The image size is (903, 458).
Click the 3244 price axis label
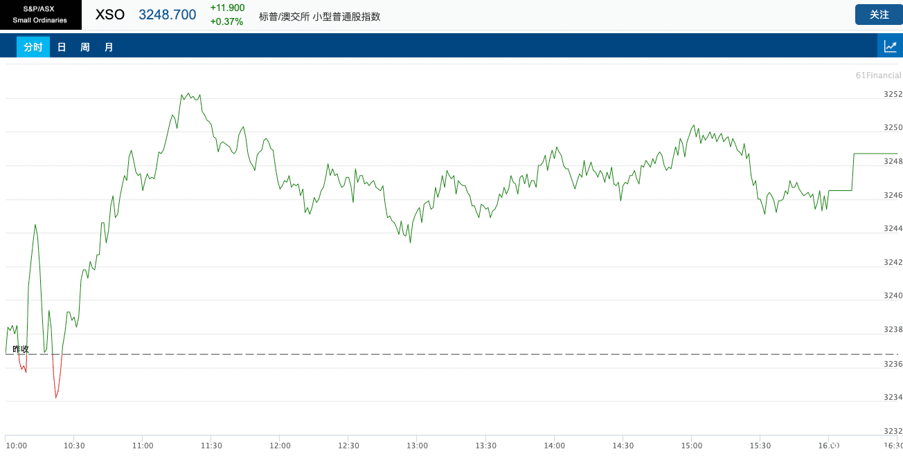click(x=893, y=228)
